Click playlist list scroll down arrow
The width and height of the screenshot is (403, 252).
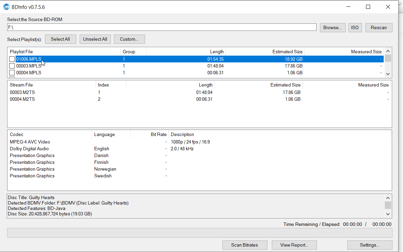coord(388,74)
